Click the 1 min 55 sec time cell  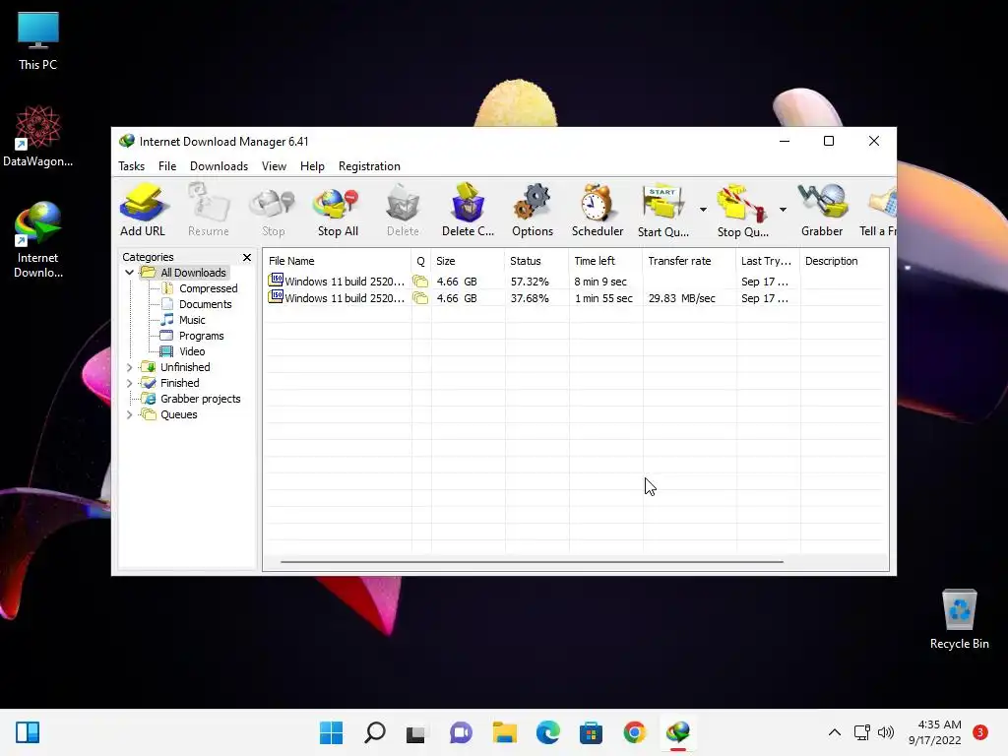[603, 298]
